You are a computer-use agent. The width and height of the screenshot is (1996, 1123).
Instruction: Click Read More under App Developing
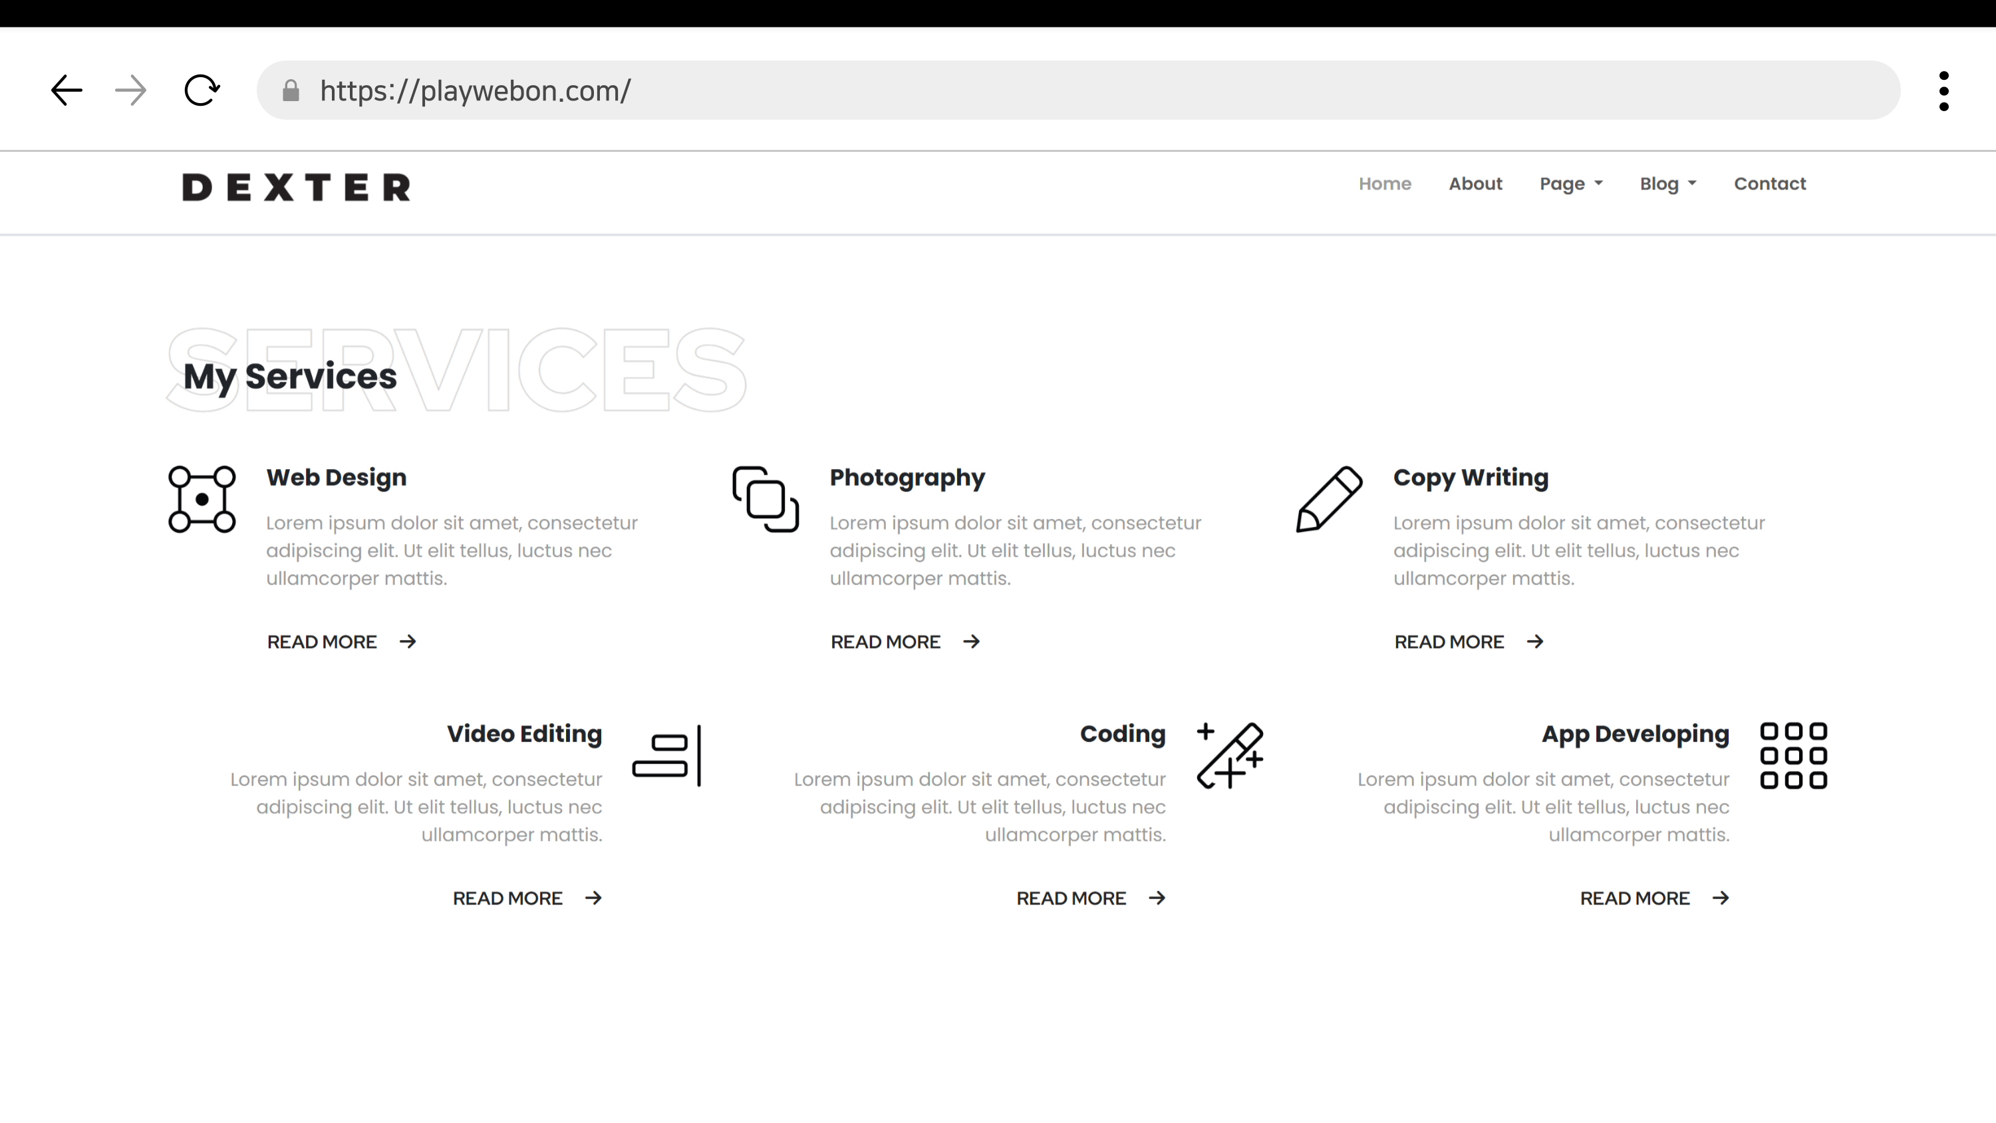pyautogui.click(x=1653, y=898)
